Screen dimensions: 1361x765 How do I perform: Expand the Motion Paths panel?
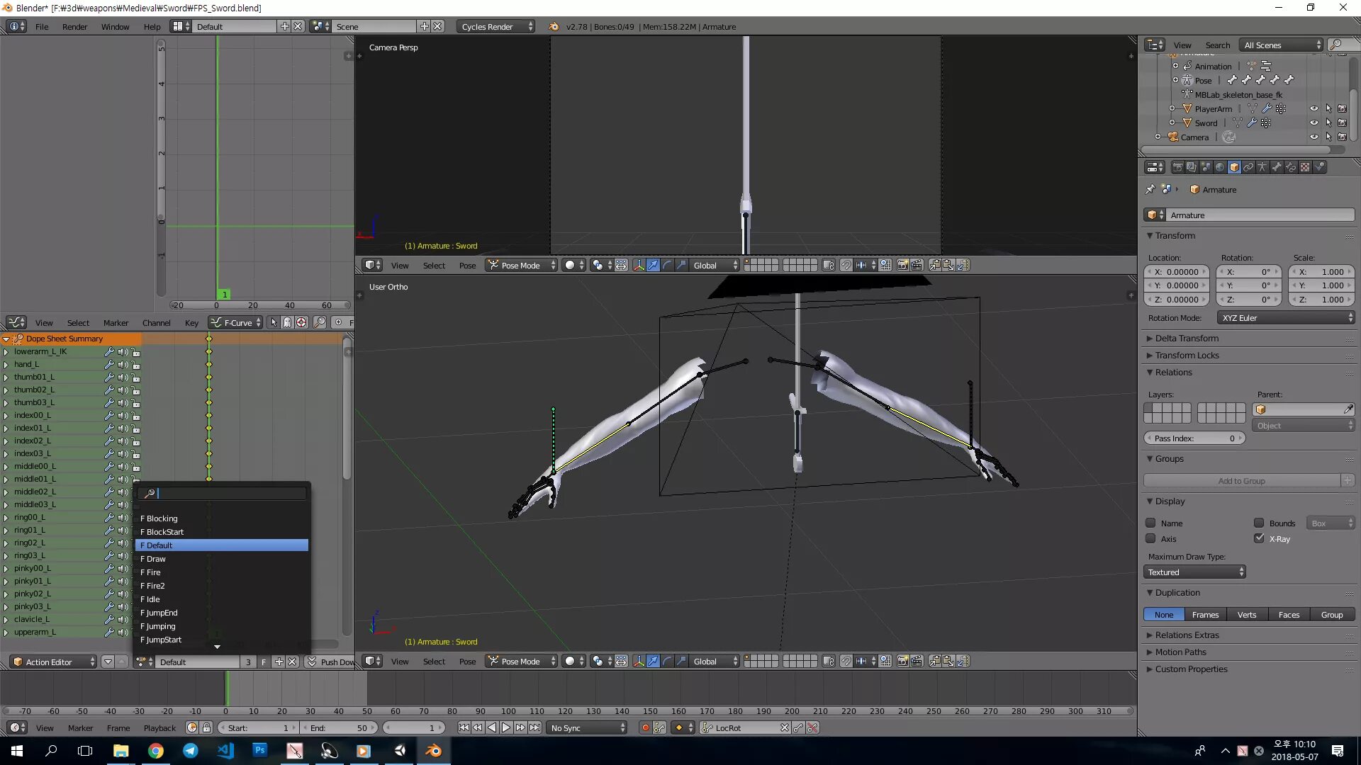coord(1180,652)
